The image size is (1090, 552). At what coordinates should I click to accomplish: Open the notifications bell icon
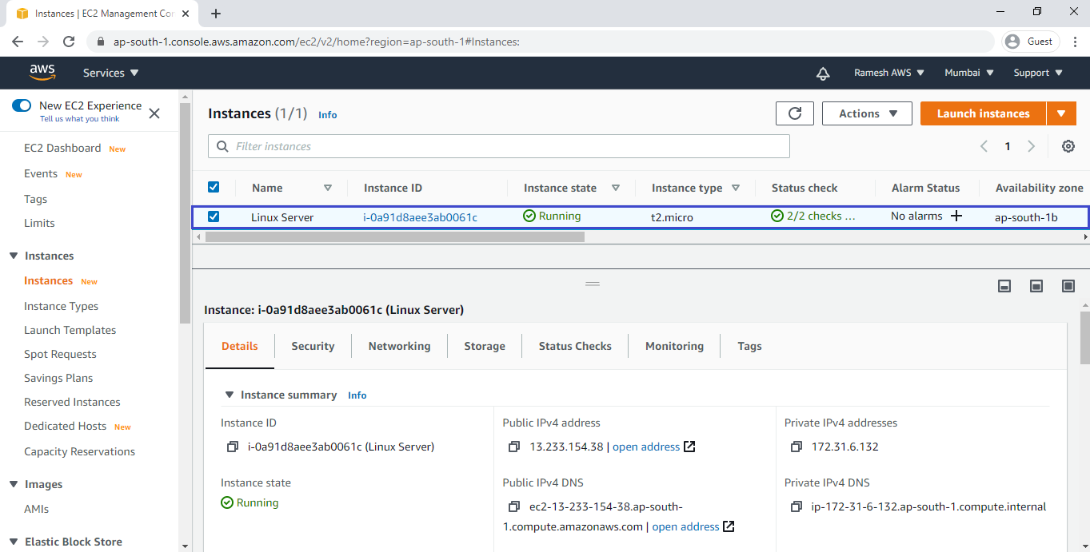[x=823, y=73]
